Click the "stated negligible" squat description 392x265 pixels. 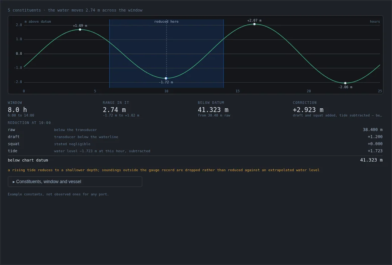pos(72,144)
